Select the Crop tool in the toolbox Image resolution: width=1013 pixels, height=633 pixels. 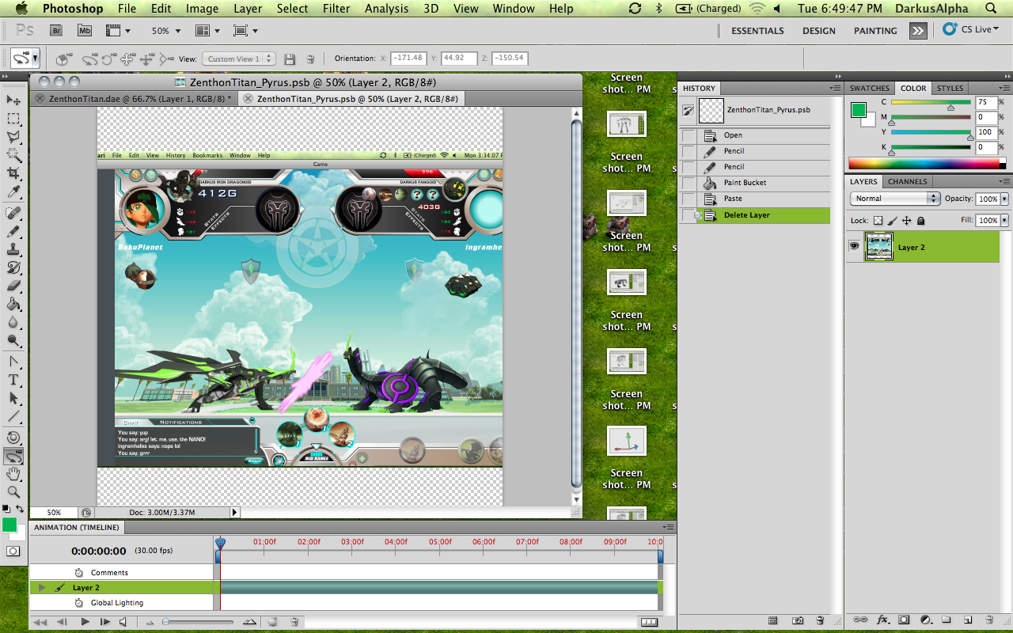tap(13, 173)
